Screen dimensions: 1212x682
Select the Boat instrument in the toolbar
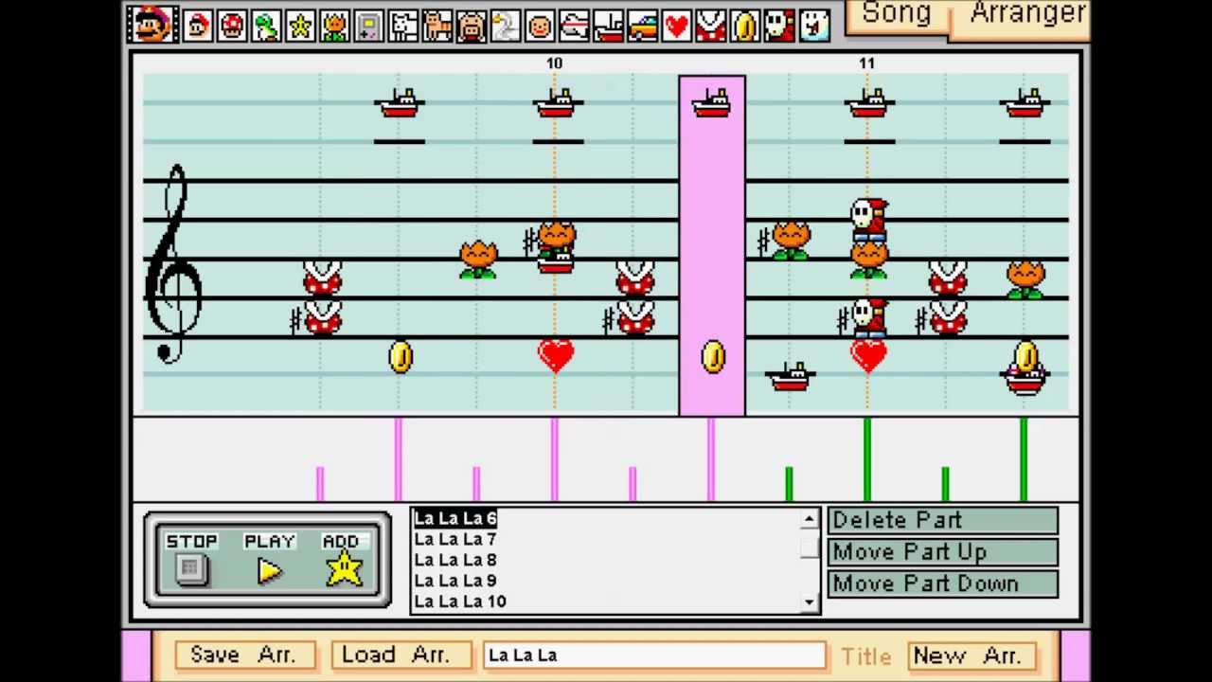pos(608,26)
